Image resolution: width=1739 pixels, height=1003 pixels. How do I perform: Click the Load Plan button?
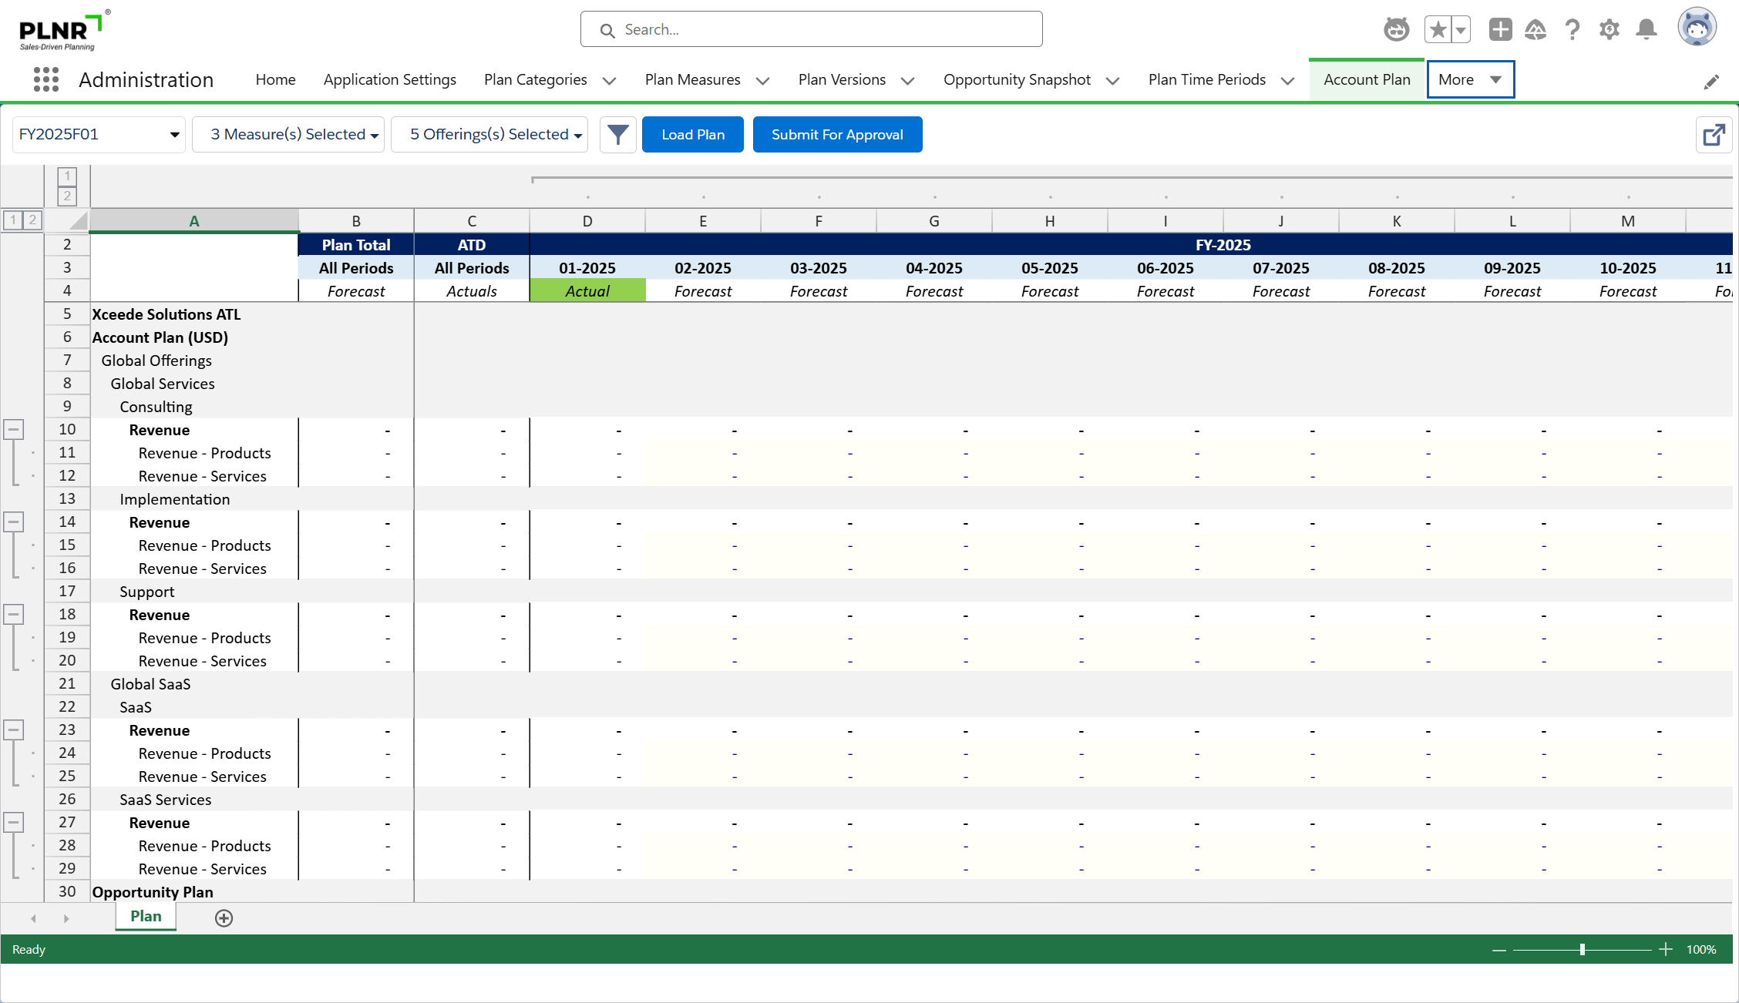(692, 135)
